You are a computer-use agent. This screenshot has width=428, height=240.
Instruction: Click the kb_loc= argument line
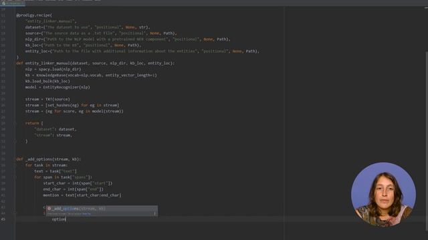[x=83, y=45]
